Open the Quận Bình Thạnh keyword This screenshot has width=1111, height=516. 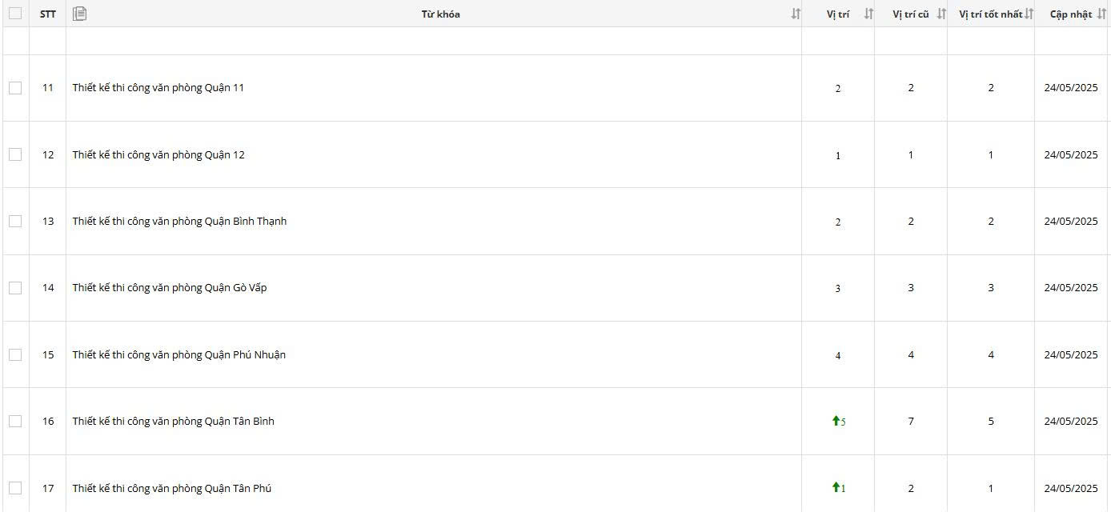coord(179,222)
